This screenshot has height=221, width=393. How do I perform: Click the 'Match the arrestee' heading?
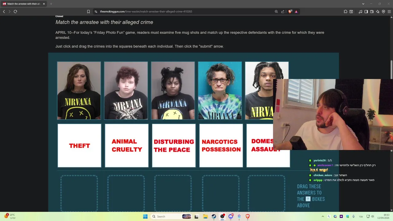[x=104, y=22]
